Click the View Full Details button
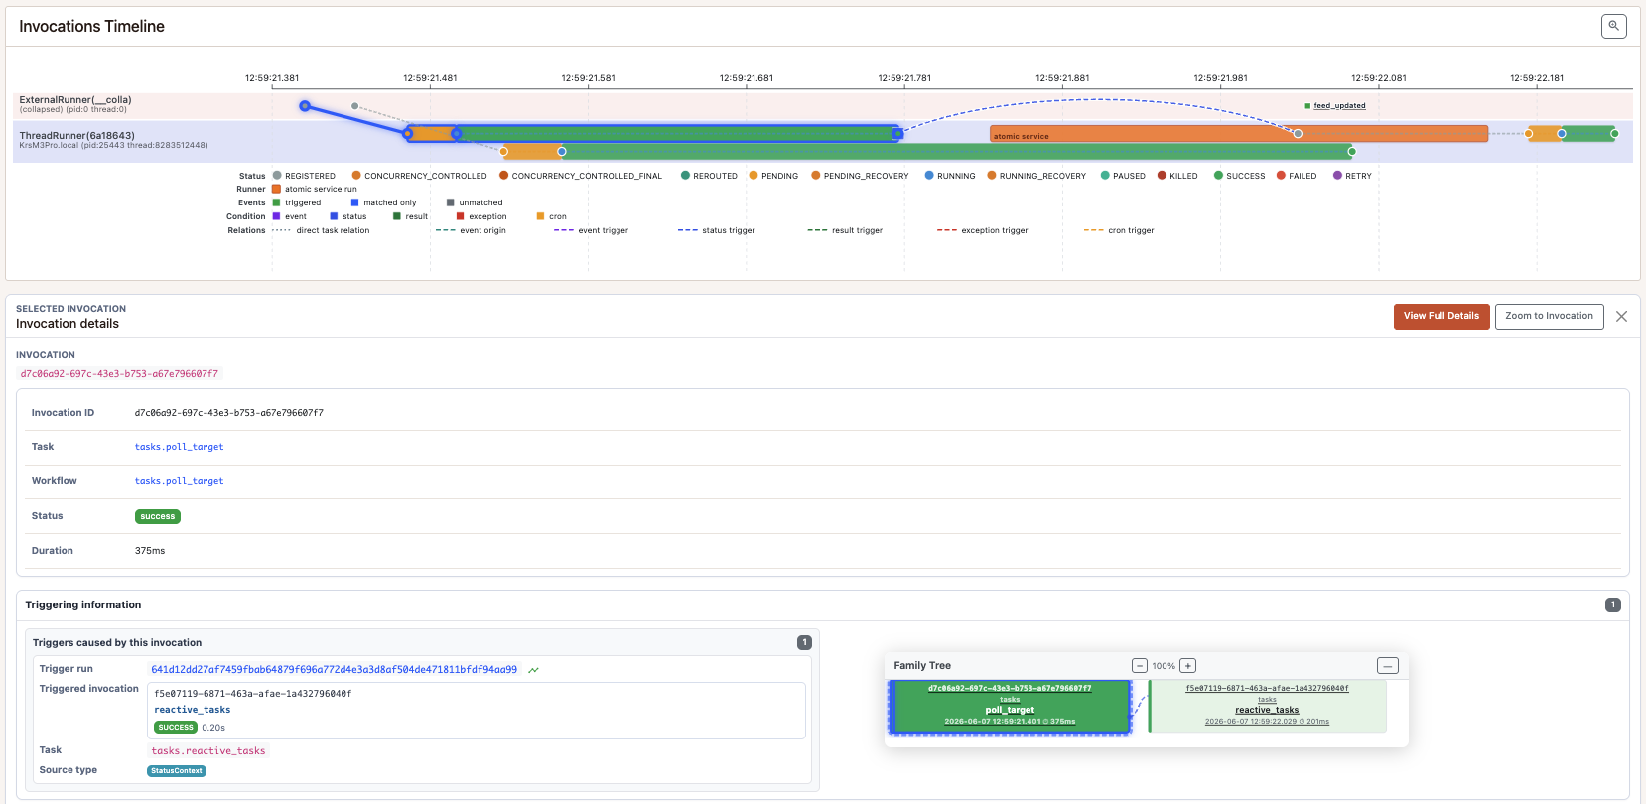The width and height of the screenshot is (1646, 804). (x=1441, y=316)
